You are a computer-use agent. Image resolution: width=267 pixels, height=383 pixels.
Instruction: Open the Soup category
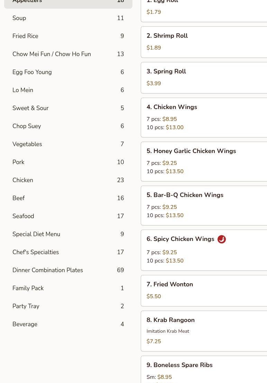click(68, 18)
